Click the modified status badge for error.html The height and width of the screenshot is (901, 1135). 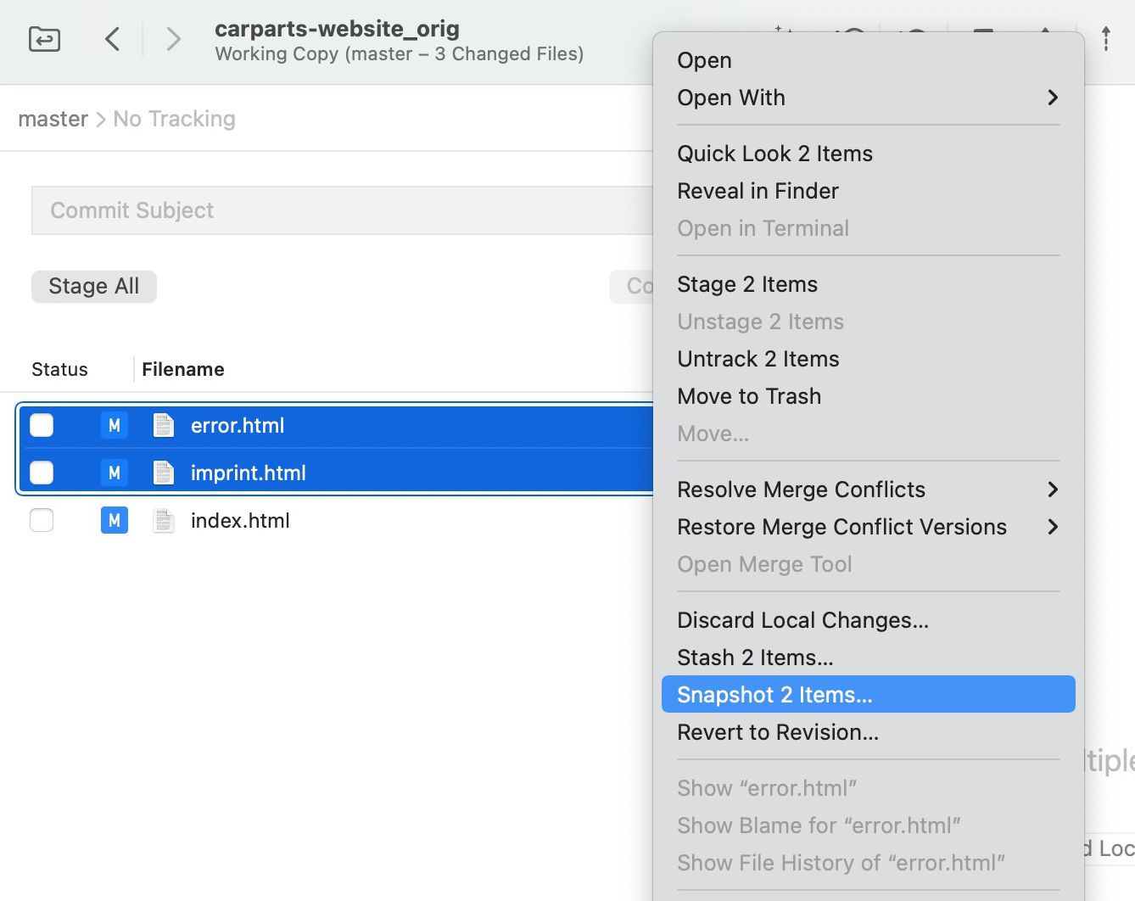click(115, 425)
